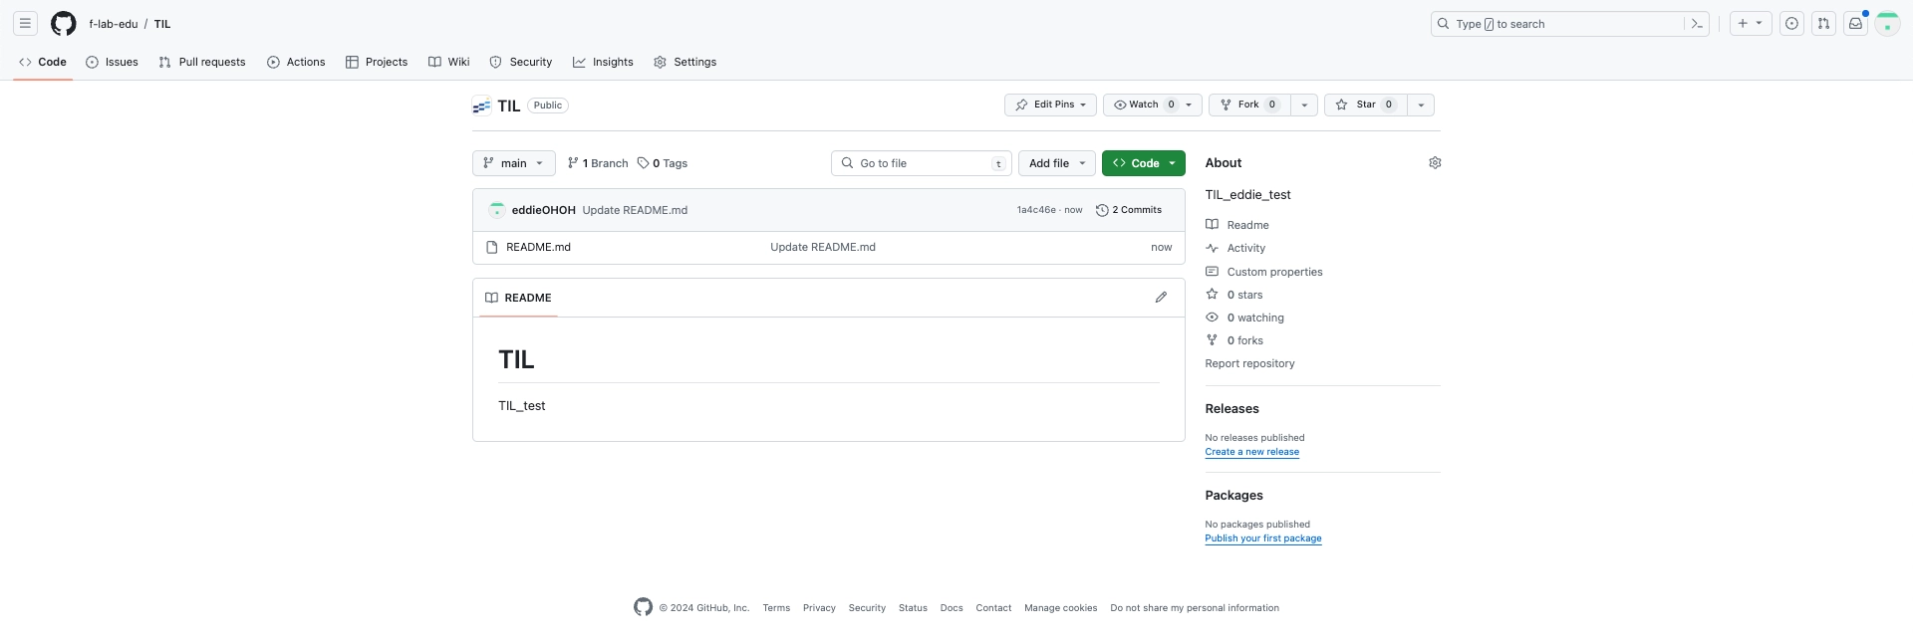1913x642 pixels.
Task: Edit README with pencil icon
Action: pyautogui.click(x=1161, y=298)
